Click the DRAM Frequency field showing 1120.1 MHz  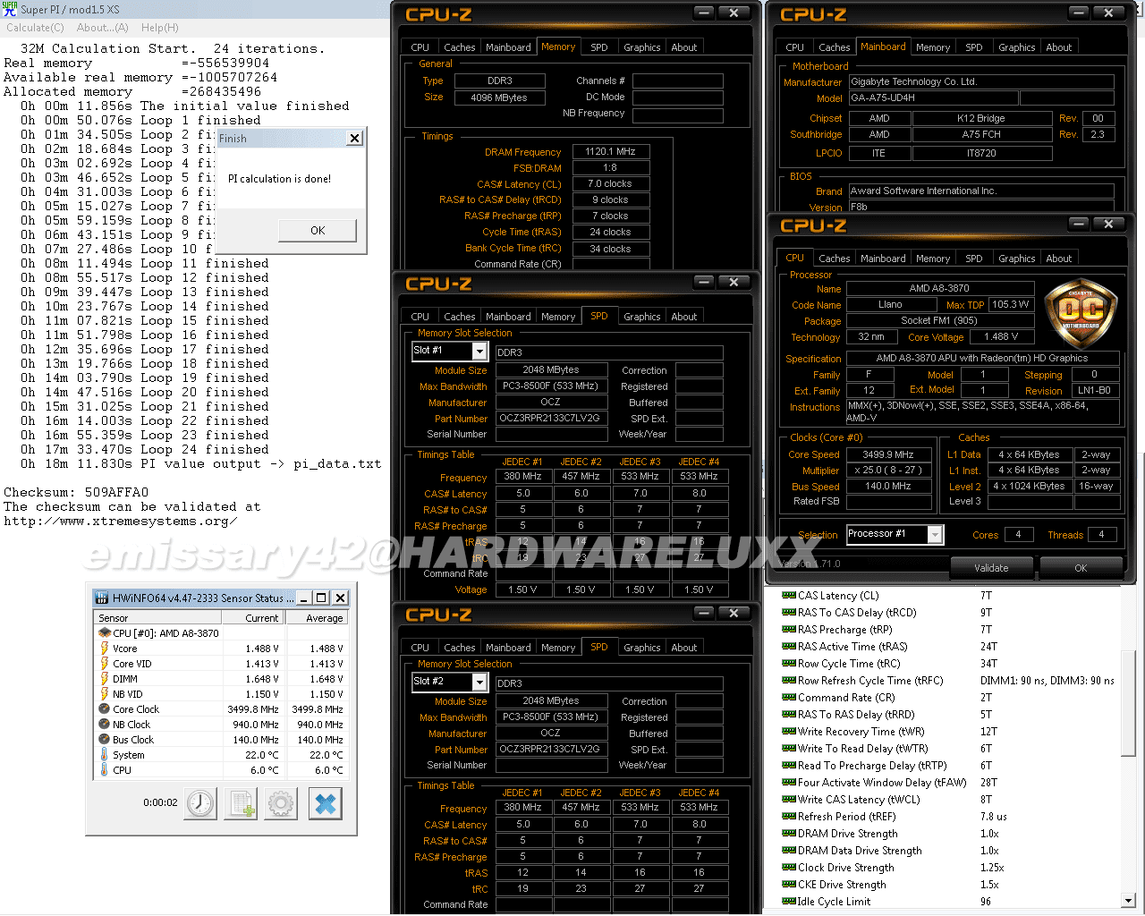click(610, 151)
